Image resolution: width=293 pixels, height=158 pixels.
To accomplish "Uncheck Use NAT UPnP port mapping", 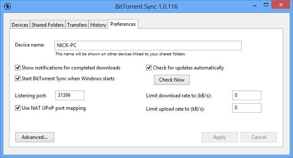I will pyautogui.click(x=17, y=108).
